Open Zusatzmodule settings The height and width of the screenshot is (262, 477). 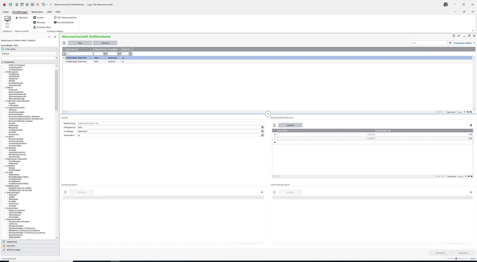click(42, 27)
